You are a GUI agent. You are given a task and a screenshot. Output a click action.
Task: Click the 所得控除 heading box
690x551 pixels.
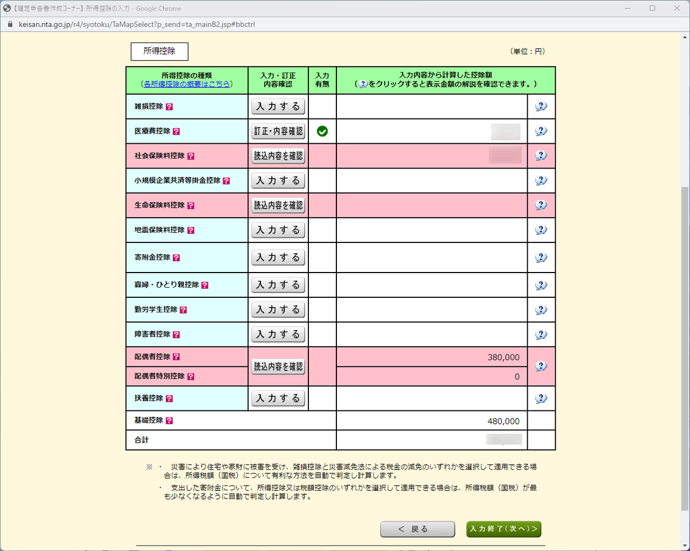point(160,51)
